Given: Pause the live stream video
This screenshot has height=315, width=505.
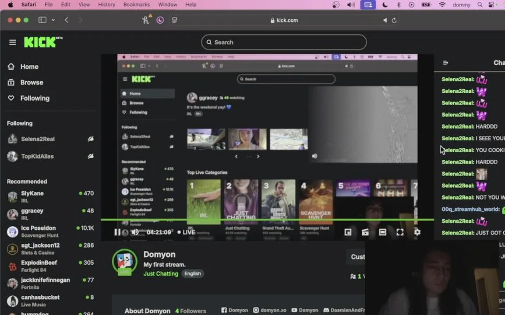Looking at the screenshot, I should click(117, 232).
